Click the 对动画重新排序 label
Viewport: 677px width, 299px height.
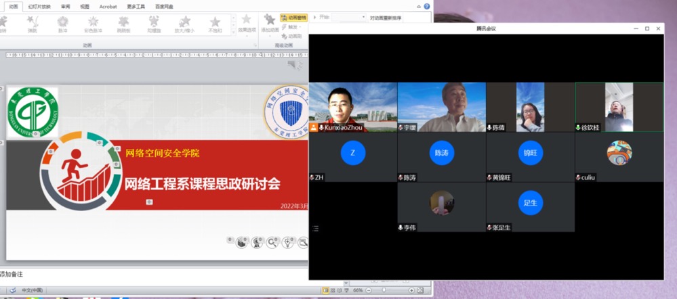click(x=386, y=18)
